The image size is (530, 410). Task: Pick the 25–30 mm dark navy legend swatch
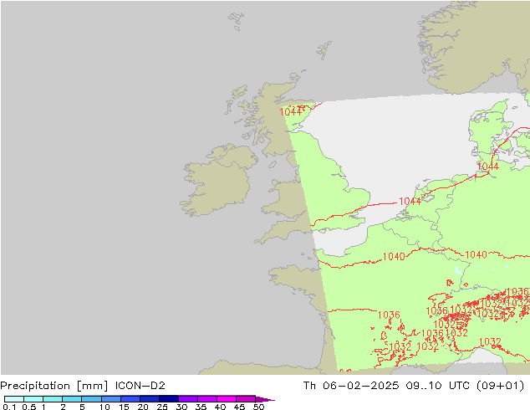pyautogui.click(x=169, y=399)
